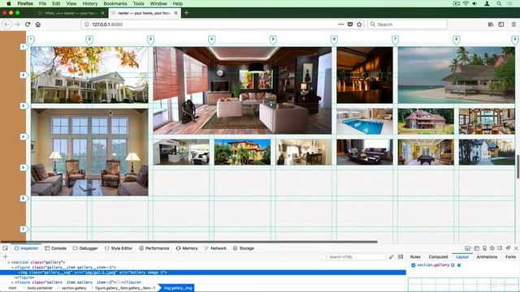
Task: Open responsive design mode icon in DevTools
Action: coord(484,248)
